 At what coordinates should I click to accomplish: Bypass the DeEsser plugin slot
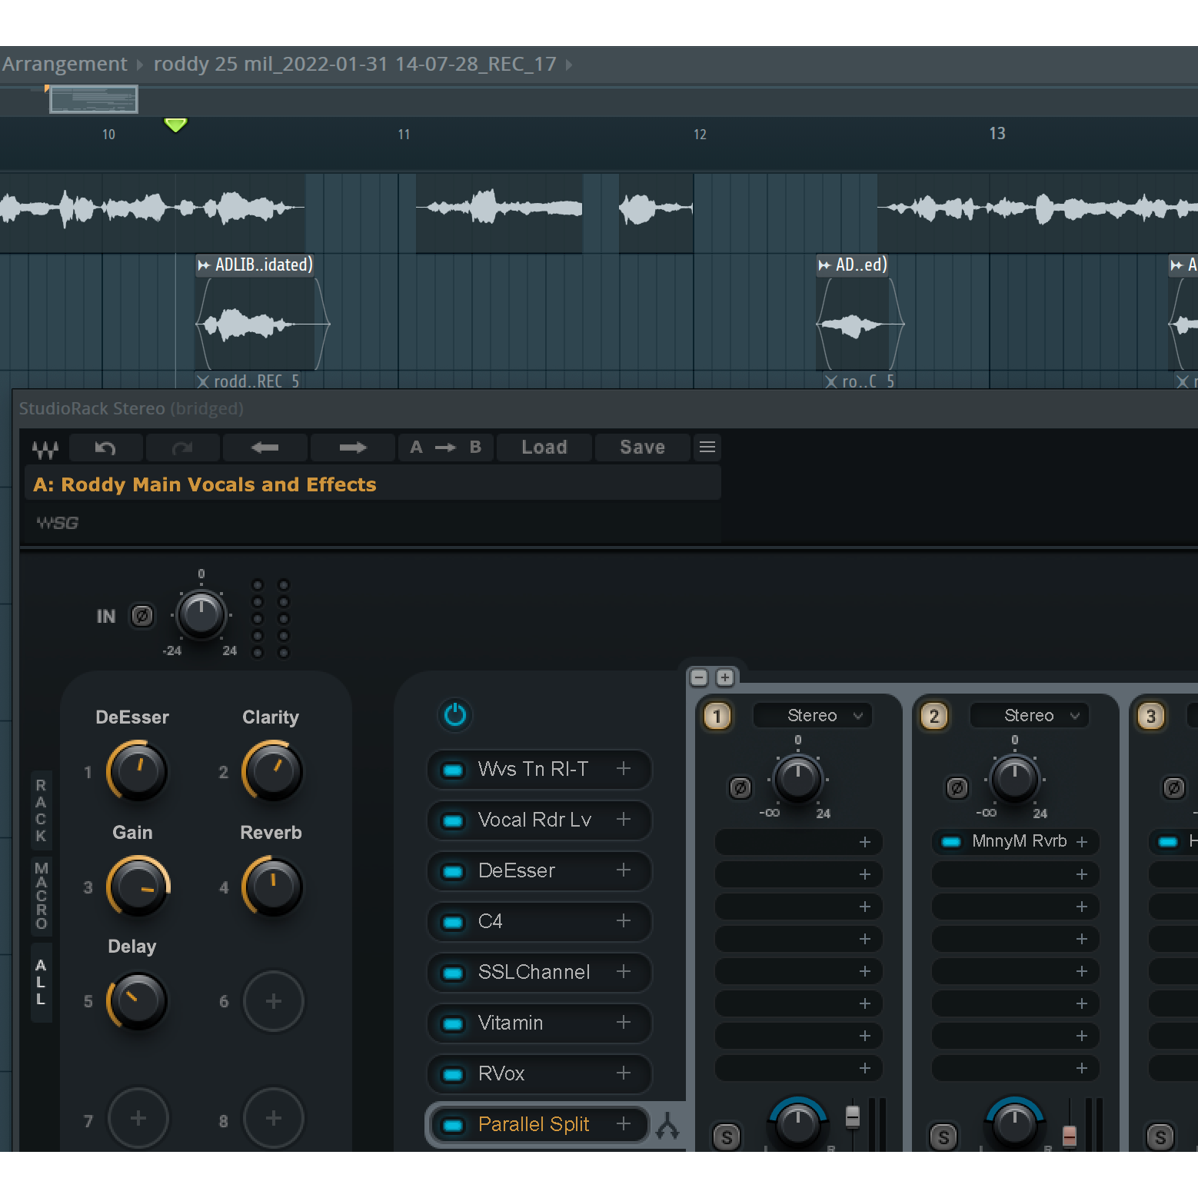454,871
